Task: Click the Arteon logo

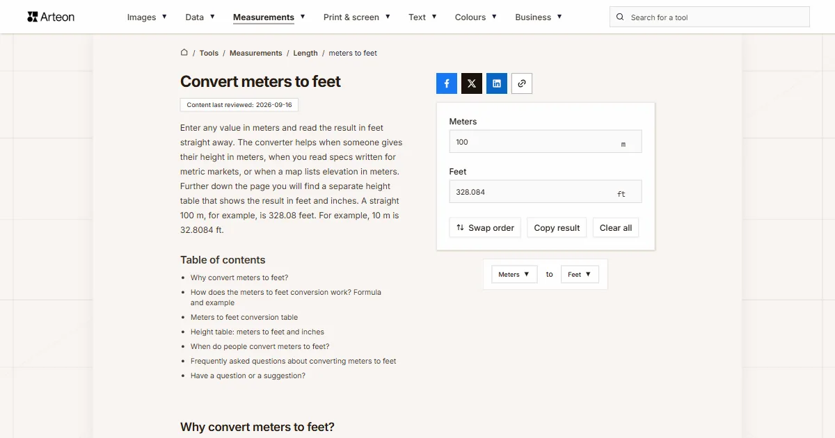Action: 51,17
